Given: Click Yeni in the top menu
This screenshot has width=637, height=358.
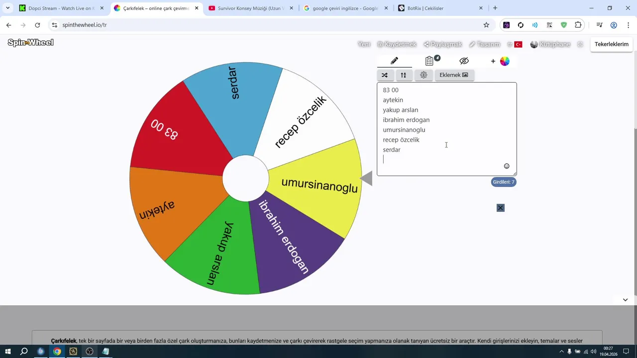Looking at the screenshot, I should click(364, 44).
